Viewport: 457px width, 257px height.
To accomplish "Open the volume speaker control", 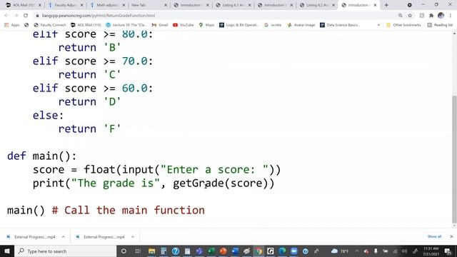I will click(x=405, y=251).
